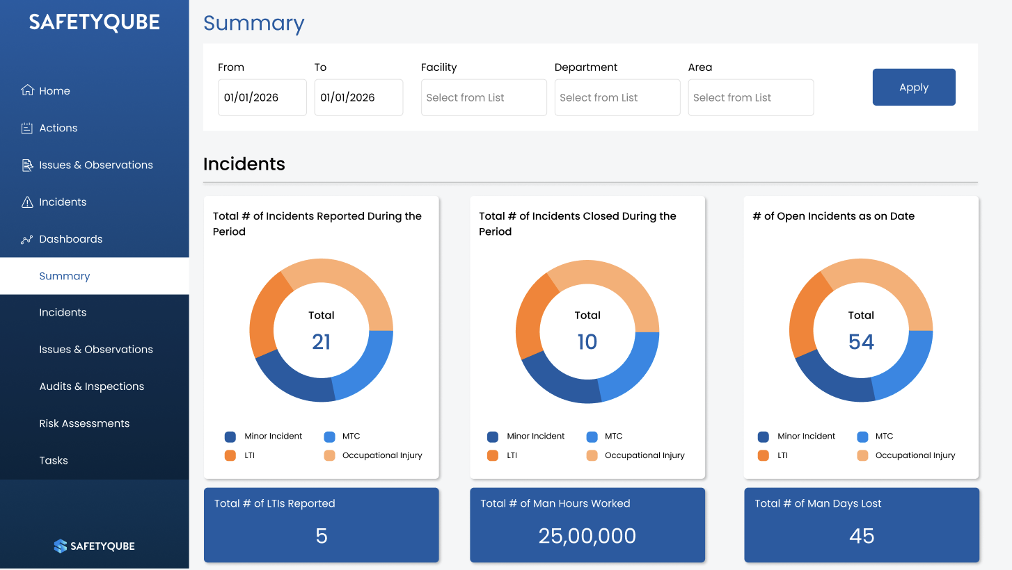Click the Incidents warning triangle icon
Screen dimensions: 1012x570
27,202
